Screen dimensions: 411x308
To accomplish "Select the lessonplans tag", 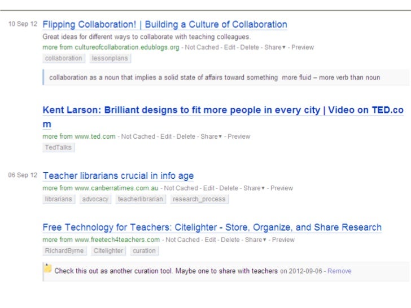I will pos(110,58).
